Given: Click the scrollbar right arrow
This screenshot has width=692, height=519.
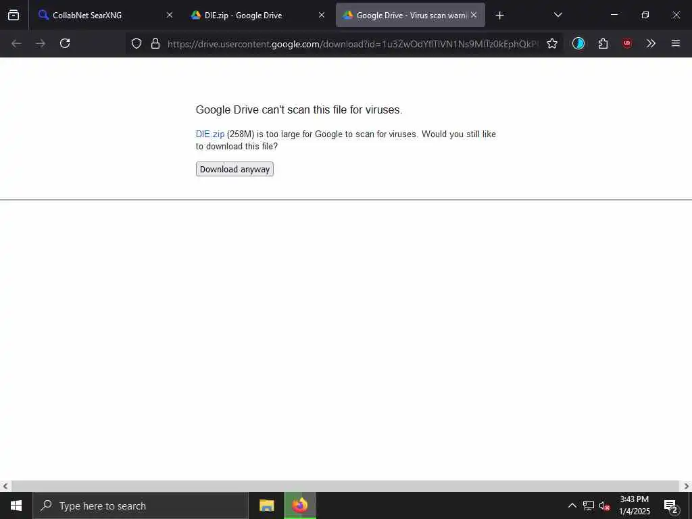Looking at the screenshot, I should [x=687, y=487].
